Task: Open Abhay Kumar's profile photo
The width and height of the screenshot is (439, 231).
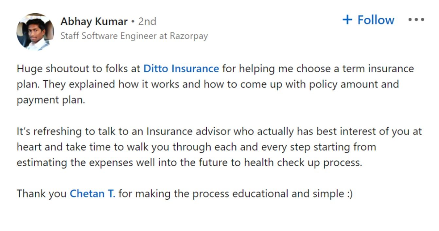Action: (x=35, y=32)
